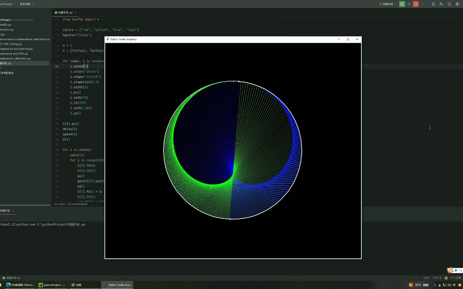The height and width of the screenshot is (289, 463).
Task: Open the weather widget showing 30°C
Action: pyautogui.click(x=419, y=285)
